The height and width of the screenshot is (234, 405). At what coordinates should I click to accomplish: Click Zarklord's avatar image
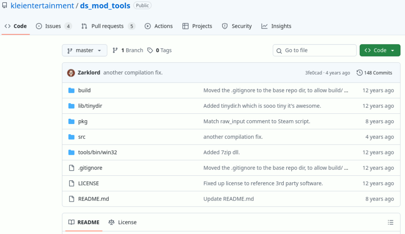tap(71, 73)
